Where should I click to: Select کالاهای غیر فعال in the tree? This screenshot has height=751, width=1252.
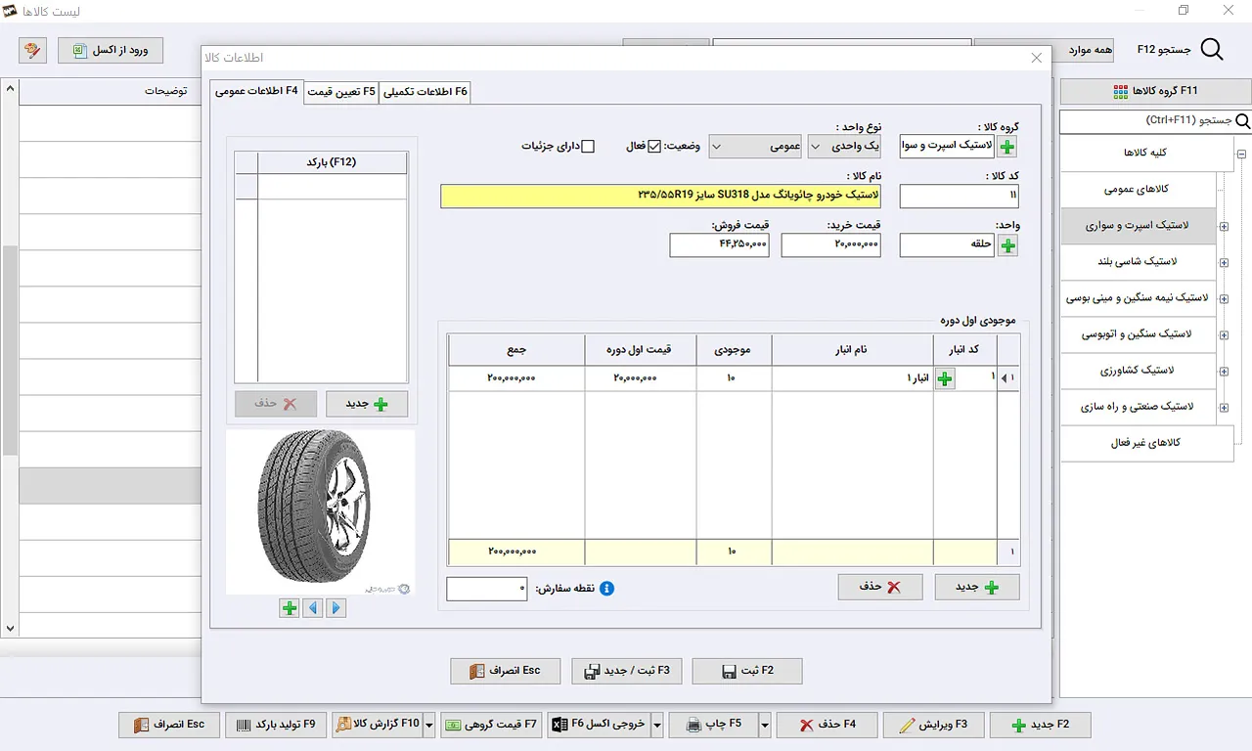(x=1146, y=443)
